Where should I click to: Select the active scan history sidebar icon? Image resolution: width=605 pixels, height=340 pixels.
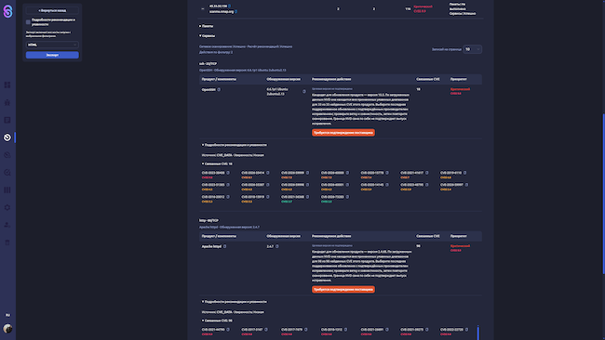point(7,137)
